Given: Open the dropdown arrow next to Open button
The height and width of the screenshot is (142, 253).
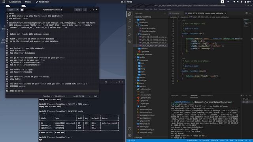Looking at the screenshot, I should tap(17, 10).
